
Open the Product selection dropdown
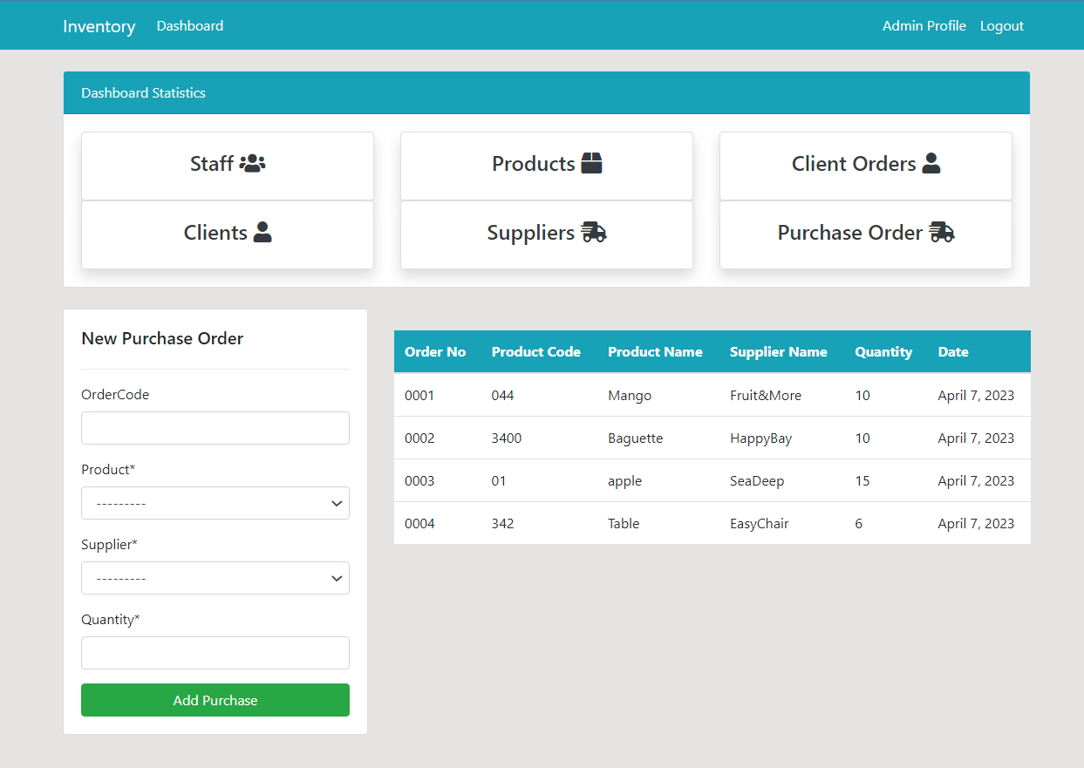(215, 503)
